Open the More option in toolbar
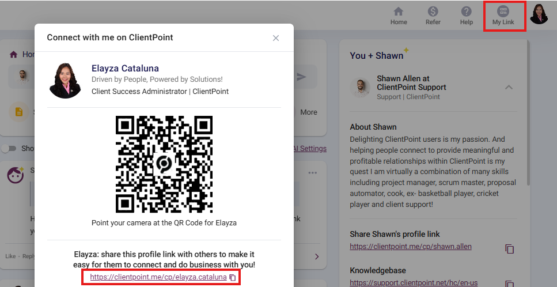Image resolution: width=557 pixels, height=287 pixels. coord(309,112)
